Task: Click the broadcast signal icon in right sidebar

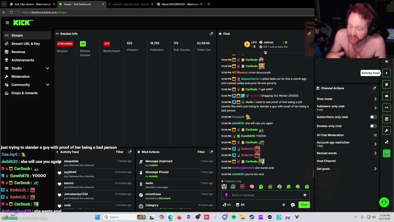Action: [x=387, y=107]
